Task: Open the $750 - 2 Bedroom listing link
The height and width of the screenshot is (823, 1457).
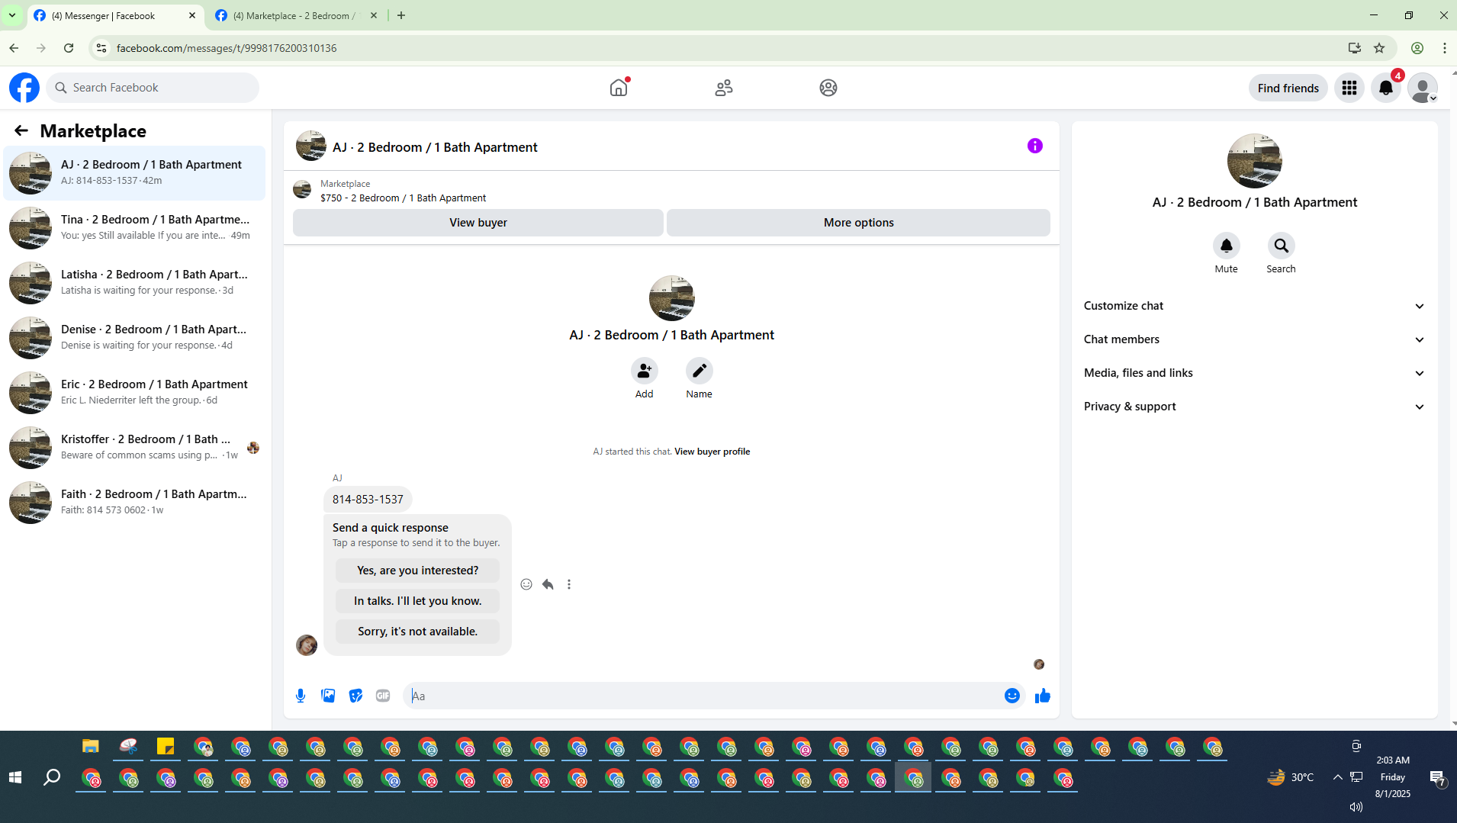Action: [x=403, y=198]
